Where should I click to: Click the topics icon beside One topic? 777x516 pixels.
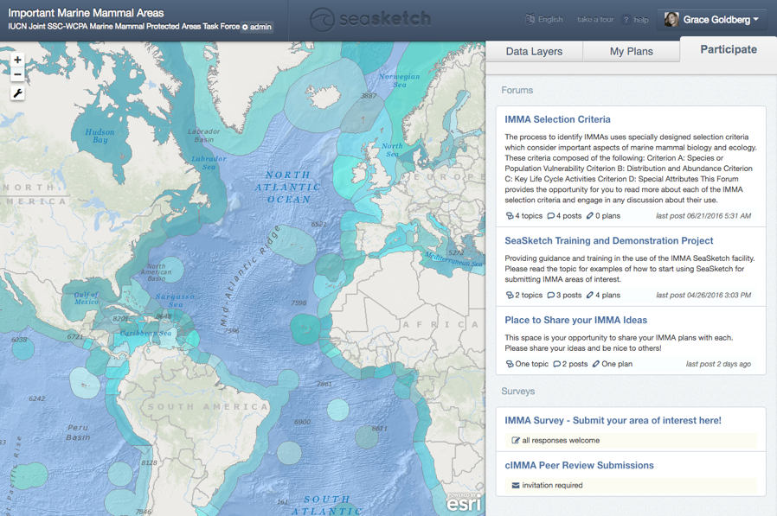click(510, 364)
